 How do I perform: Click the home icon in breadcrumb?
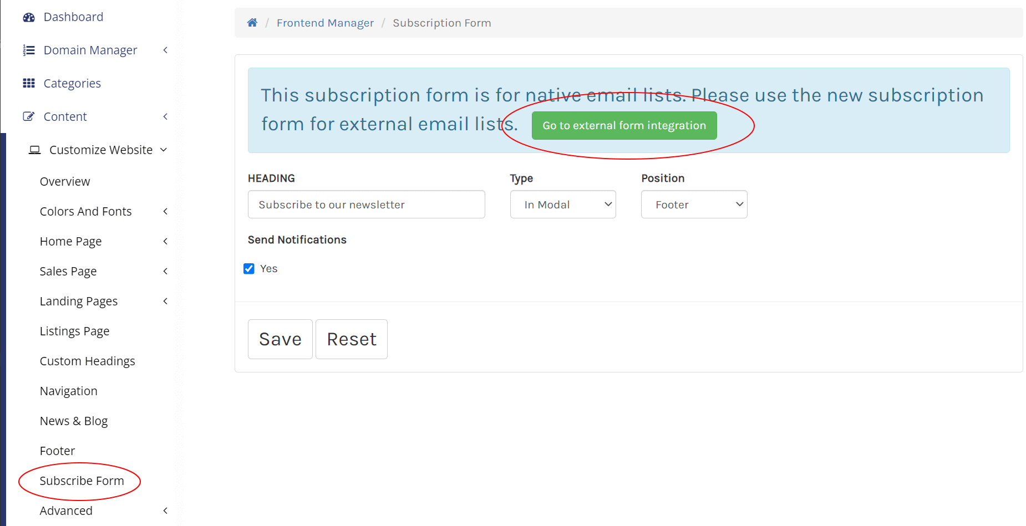click(x=252, y=23)
